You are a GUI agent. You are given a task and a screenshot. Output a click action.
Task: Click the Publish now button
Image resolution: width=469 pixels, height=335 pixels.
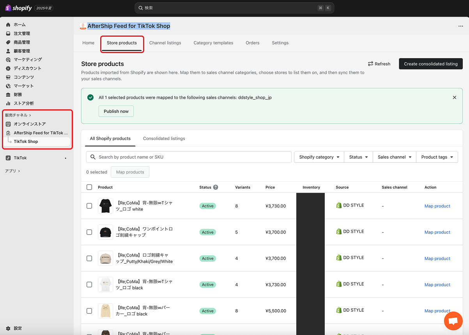[116, 111]
